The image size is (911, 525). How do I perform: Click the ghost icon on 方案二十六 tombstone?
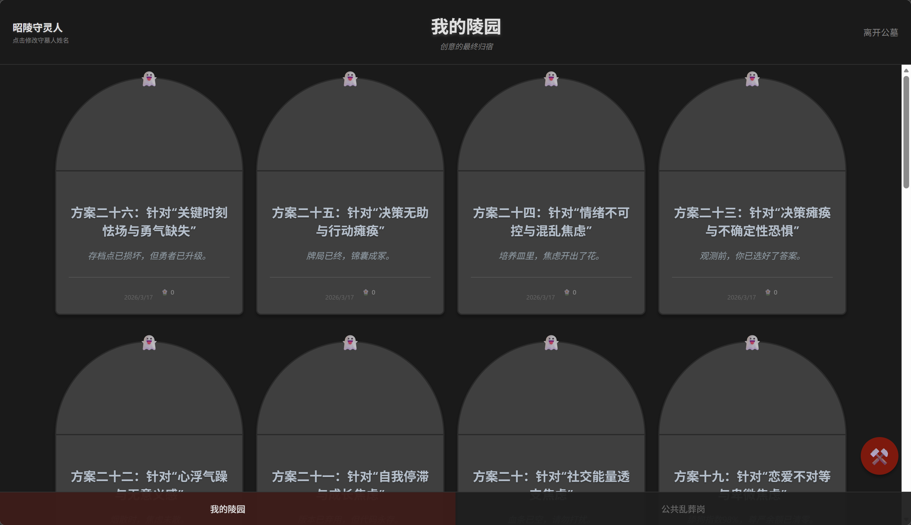coord(149,78)
